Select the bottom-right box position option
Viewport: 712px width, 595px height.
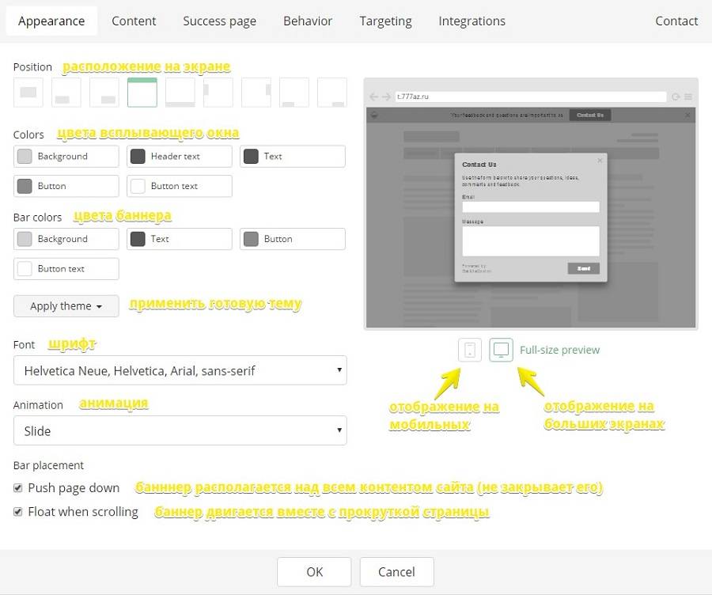click(x=104, y=93)
